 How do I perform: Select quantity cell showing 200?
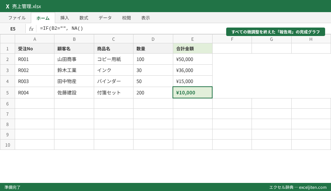tap(153, 93)
